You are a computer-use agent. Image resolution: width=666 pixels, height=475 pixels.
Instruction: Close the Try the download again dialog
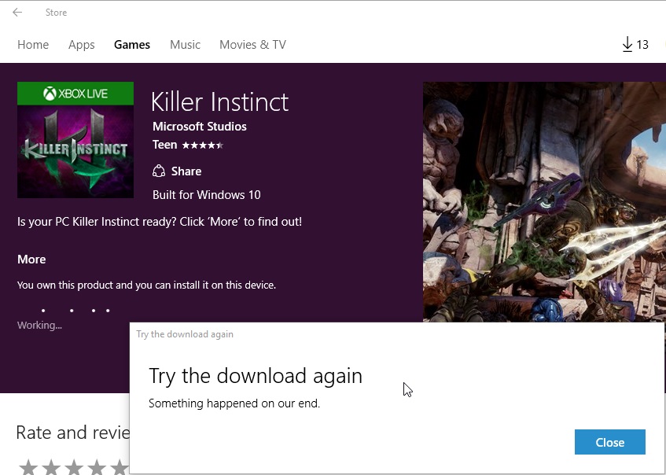(x=610, y=442)
